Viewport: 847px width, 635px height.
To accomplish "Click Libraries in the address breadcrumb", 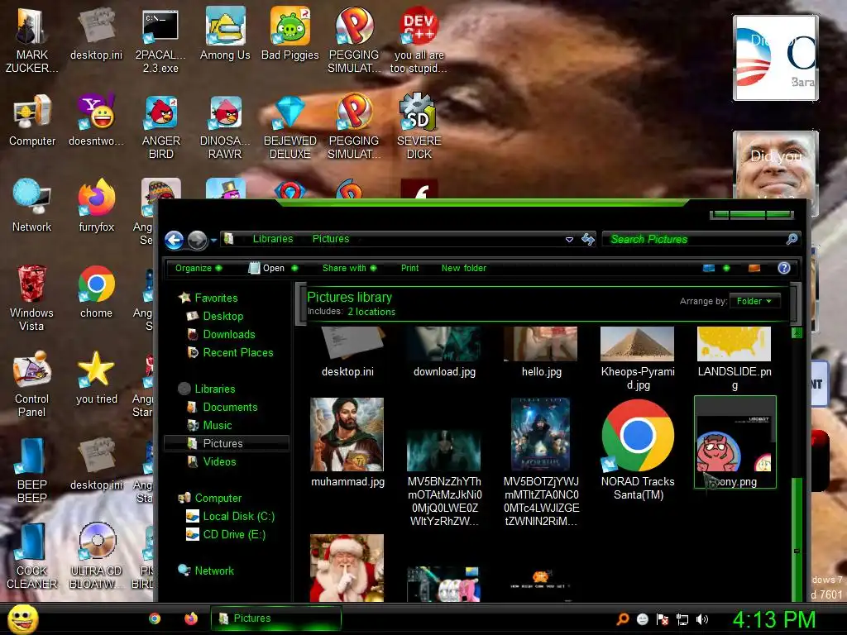I will pos(273,239).
